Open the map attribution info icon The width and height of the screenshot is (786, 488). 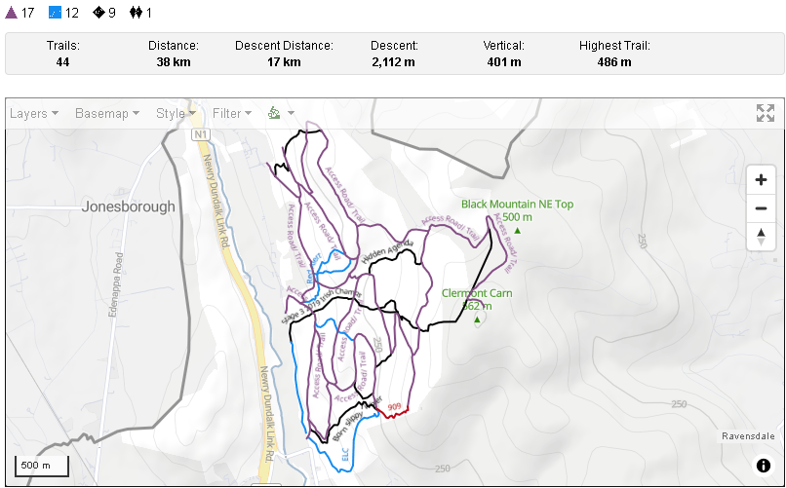(764, 466)
